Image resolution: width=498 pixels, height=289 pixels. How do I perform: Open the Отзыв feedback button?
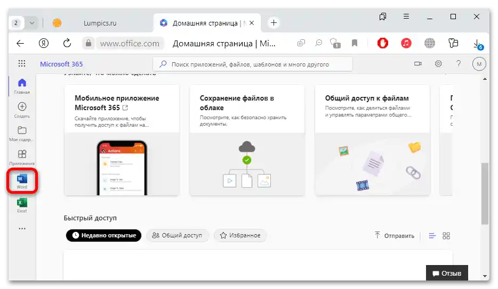coord(447,273)
